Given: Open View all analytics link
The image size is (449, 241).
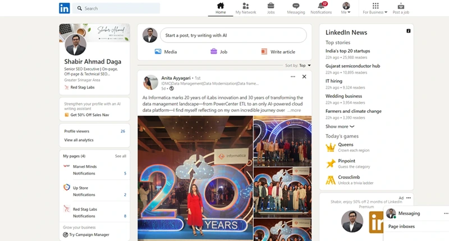Looking at the screenshot, I should (79, 140).
